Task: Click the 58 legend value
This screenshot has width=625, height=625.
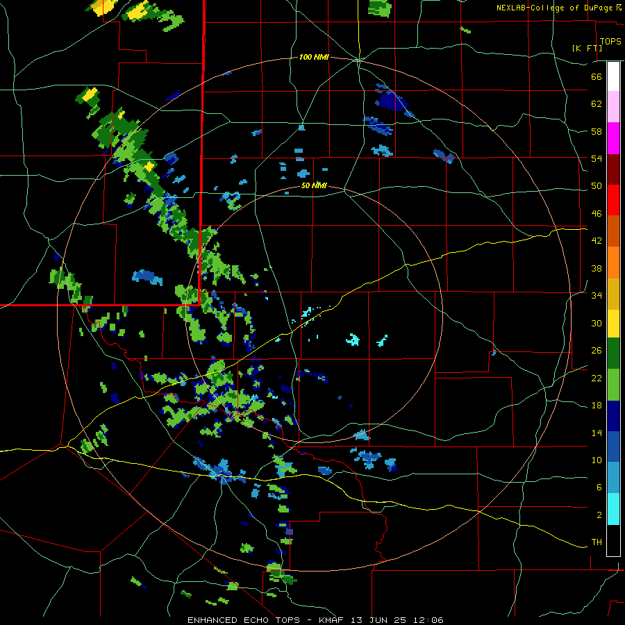Action: [597, 131]
